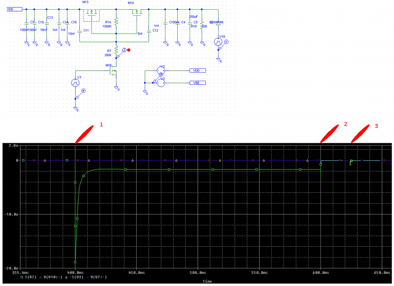The height and width of the screenshot is (286, 394).
Task: Select the V7 pulse source symbol
Action: tap(75, 83)
